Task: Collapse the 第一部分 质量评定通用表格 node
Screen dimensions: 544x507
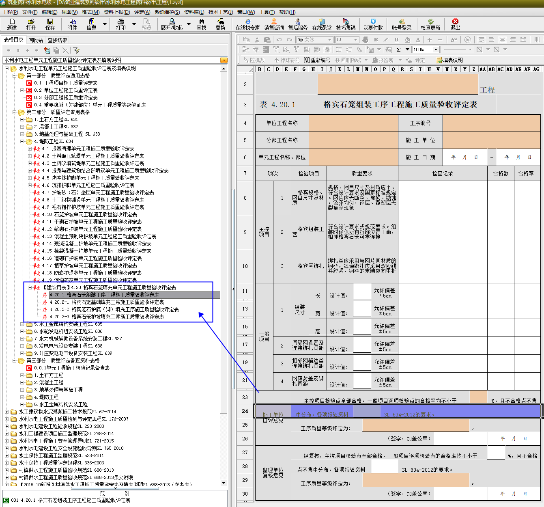Action: [15, 76]
